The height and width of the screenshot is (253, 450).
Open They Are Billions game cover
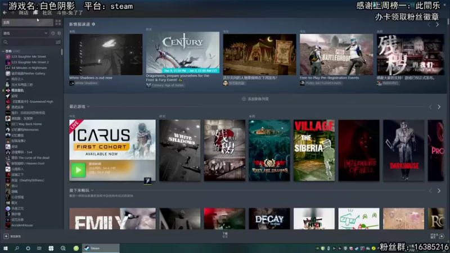pyautogui.click(x=269, y=150)
